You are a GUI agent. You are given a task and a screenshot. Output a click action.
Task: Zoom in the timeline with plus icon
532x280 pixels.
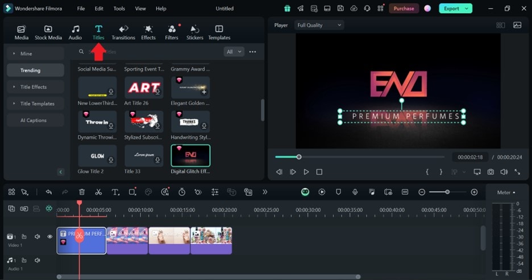[475, 192]
